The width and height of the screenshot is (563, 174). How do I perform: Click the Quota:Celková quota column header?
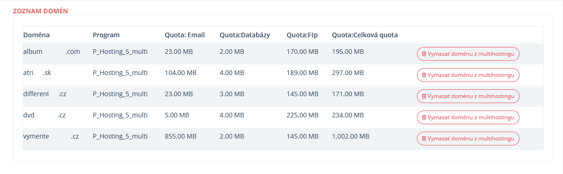point(365,35)
